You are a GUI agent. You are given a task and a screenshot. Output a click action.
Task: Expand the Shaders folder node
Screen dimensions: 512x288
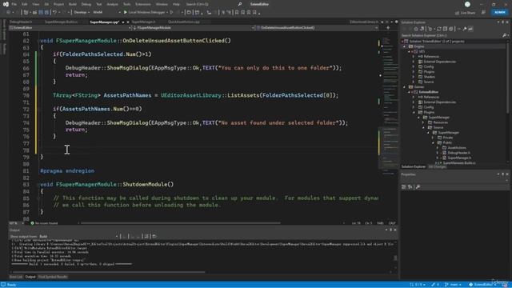[x=414, y=77]
